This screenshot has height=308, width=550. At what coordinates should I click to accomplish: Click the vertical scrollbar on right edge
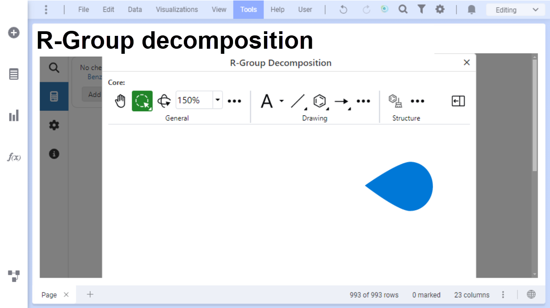click(x=534, y=115)
